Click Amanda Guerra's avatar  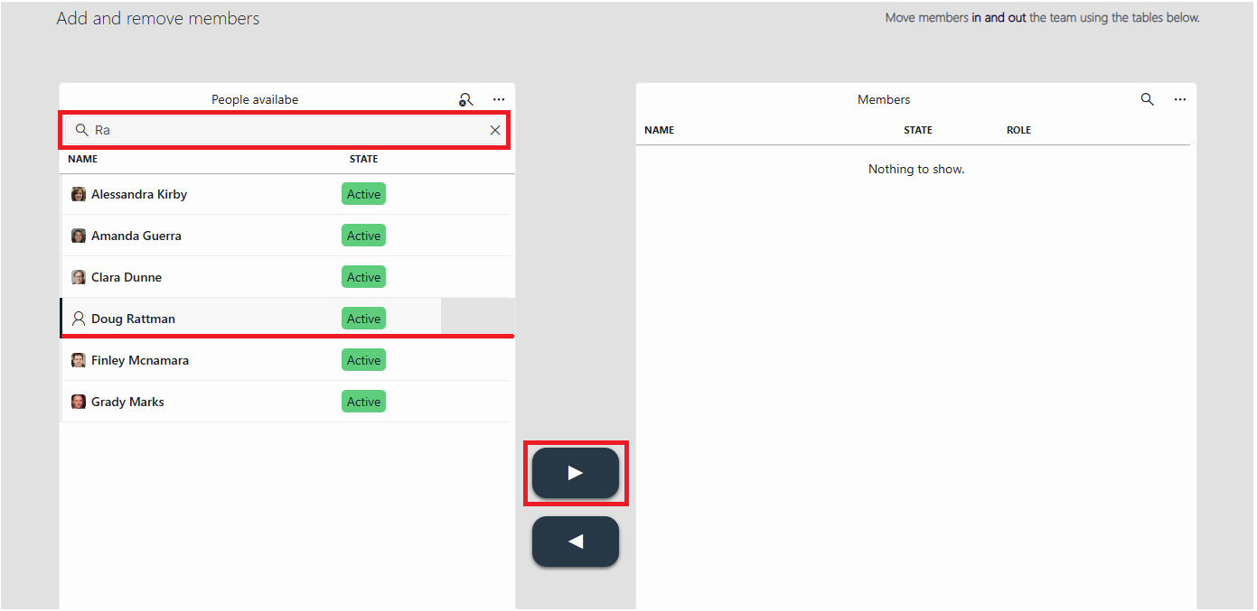pos(79,236)
